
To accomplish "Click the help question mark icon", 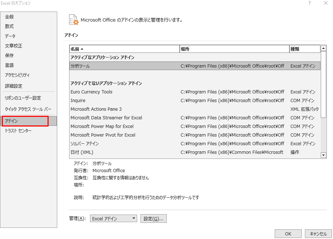I will tap(309, 3).
